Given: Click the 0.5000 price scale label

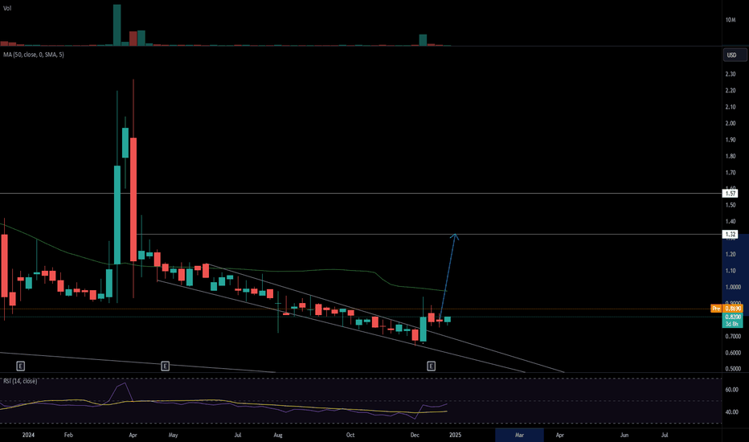Looking at the screenshot, I should click(x=733, y=369).
